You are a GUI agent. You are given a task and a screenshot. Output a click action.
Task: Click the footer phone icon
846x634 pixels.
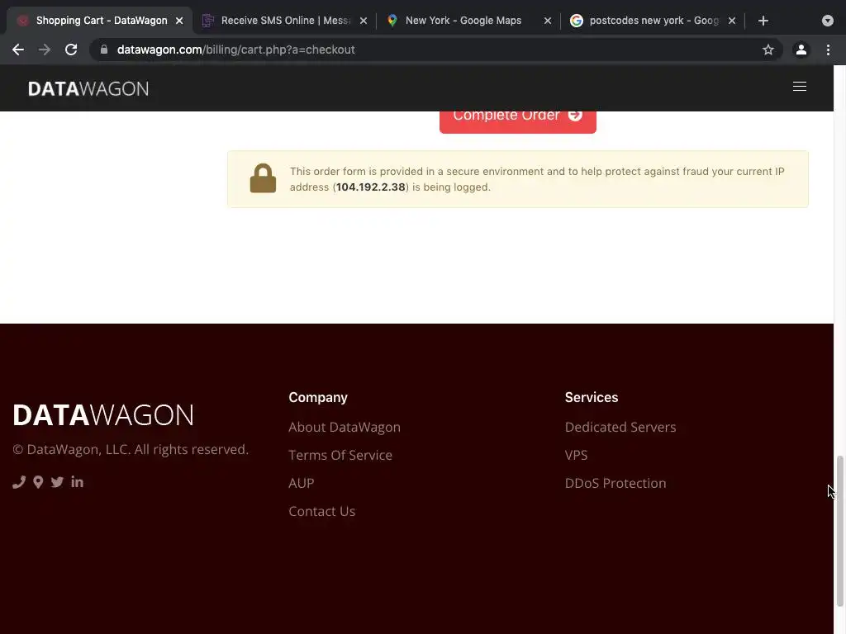point(19,482)
